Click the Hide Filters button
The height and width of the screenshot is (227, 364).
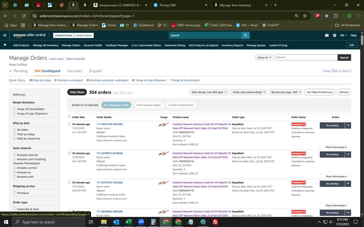tap(77, 92)
